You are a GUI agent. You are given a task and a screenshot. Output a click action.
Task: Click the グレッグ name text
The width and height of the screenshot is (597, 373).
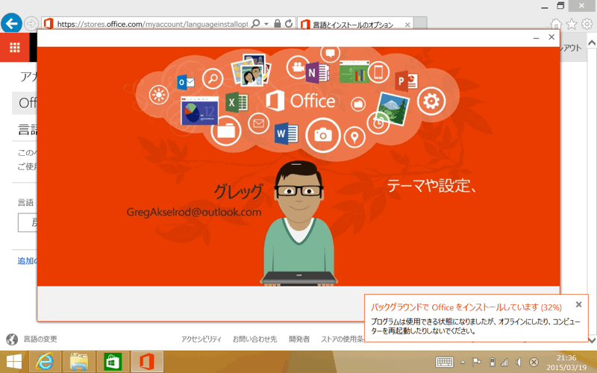[x=238, y=192]
